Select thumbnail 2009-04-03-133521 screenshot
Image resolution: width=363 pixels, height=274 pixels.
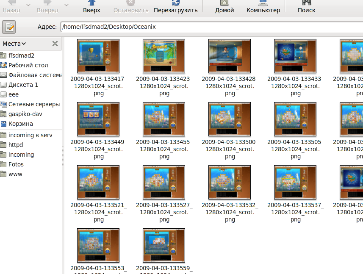tap(98, 183)
